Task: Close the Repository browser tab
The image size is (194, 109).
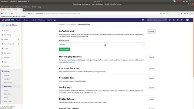Action: (21, 10)
